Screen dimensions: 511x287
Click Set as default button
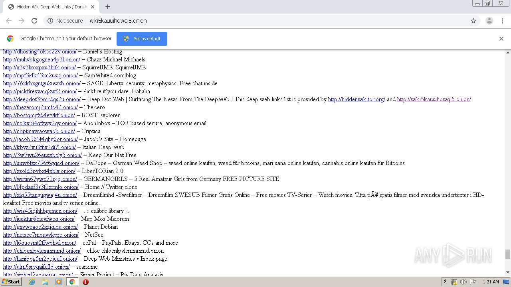click(x=142, y=39)
